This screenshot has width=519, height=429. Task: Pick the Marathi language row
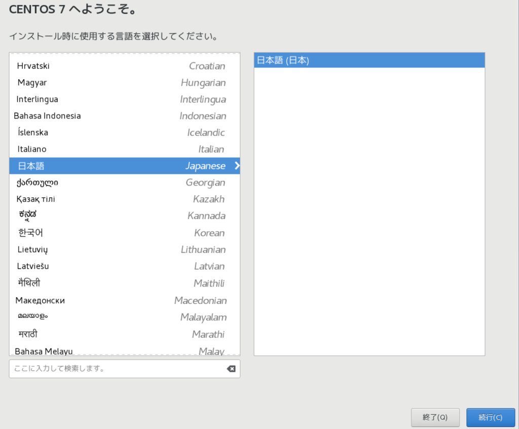point(125,334)
